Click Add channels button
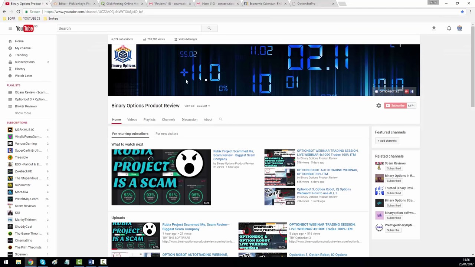The height and width of the screenshot is (267, 475). 387,141
